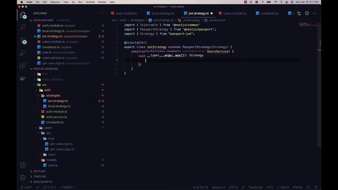This screenshot has height=190, width=338.
Task: Click the TypeScript language mode indicator
Action: pyautogui.click(x=256, y=187)
